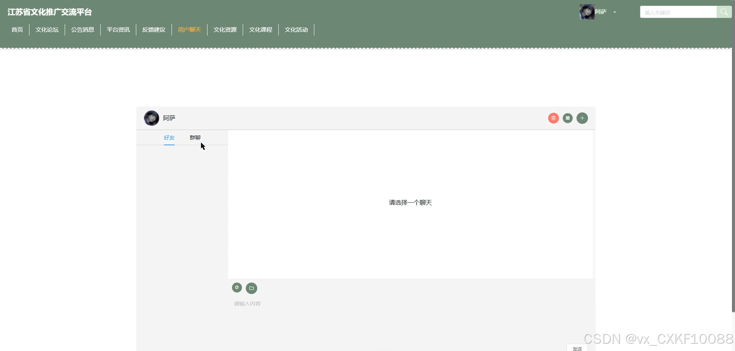Click the search magnifier icon in top bar
This screenshot has height=351, width=735.
[724, 12]
